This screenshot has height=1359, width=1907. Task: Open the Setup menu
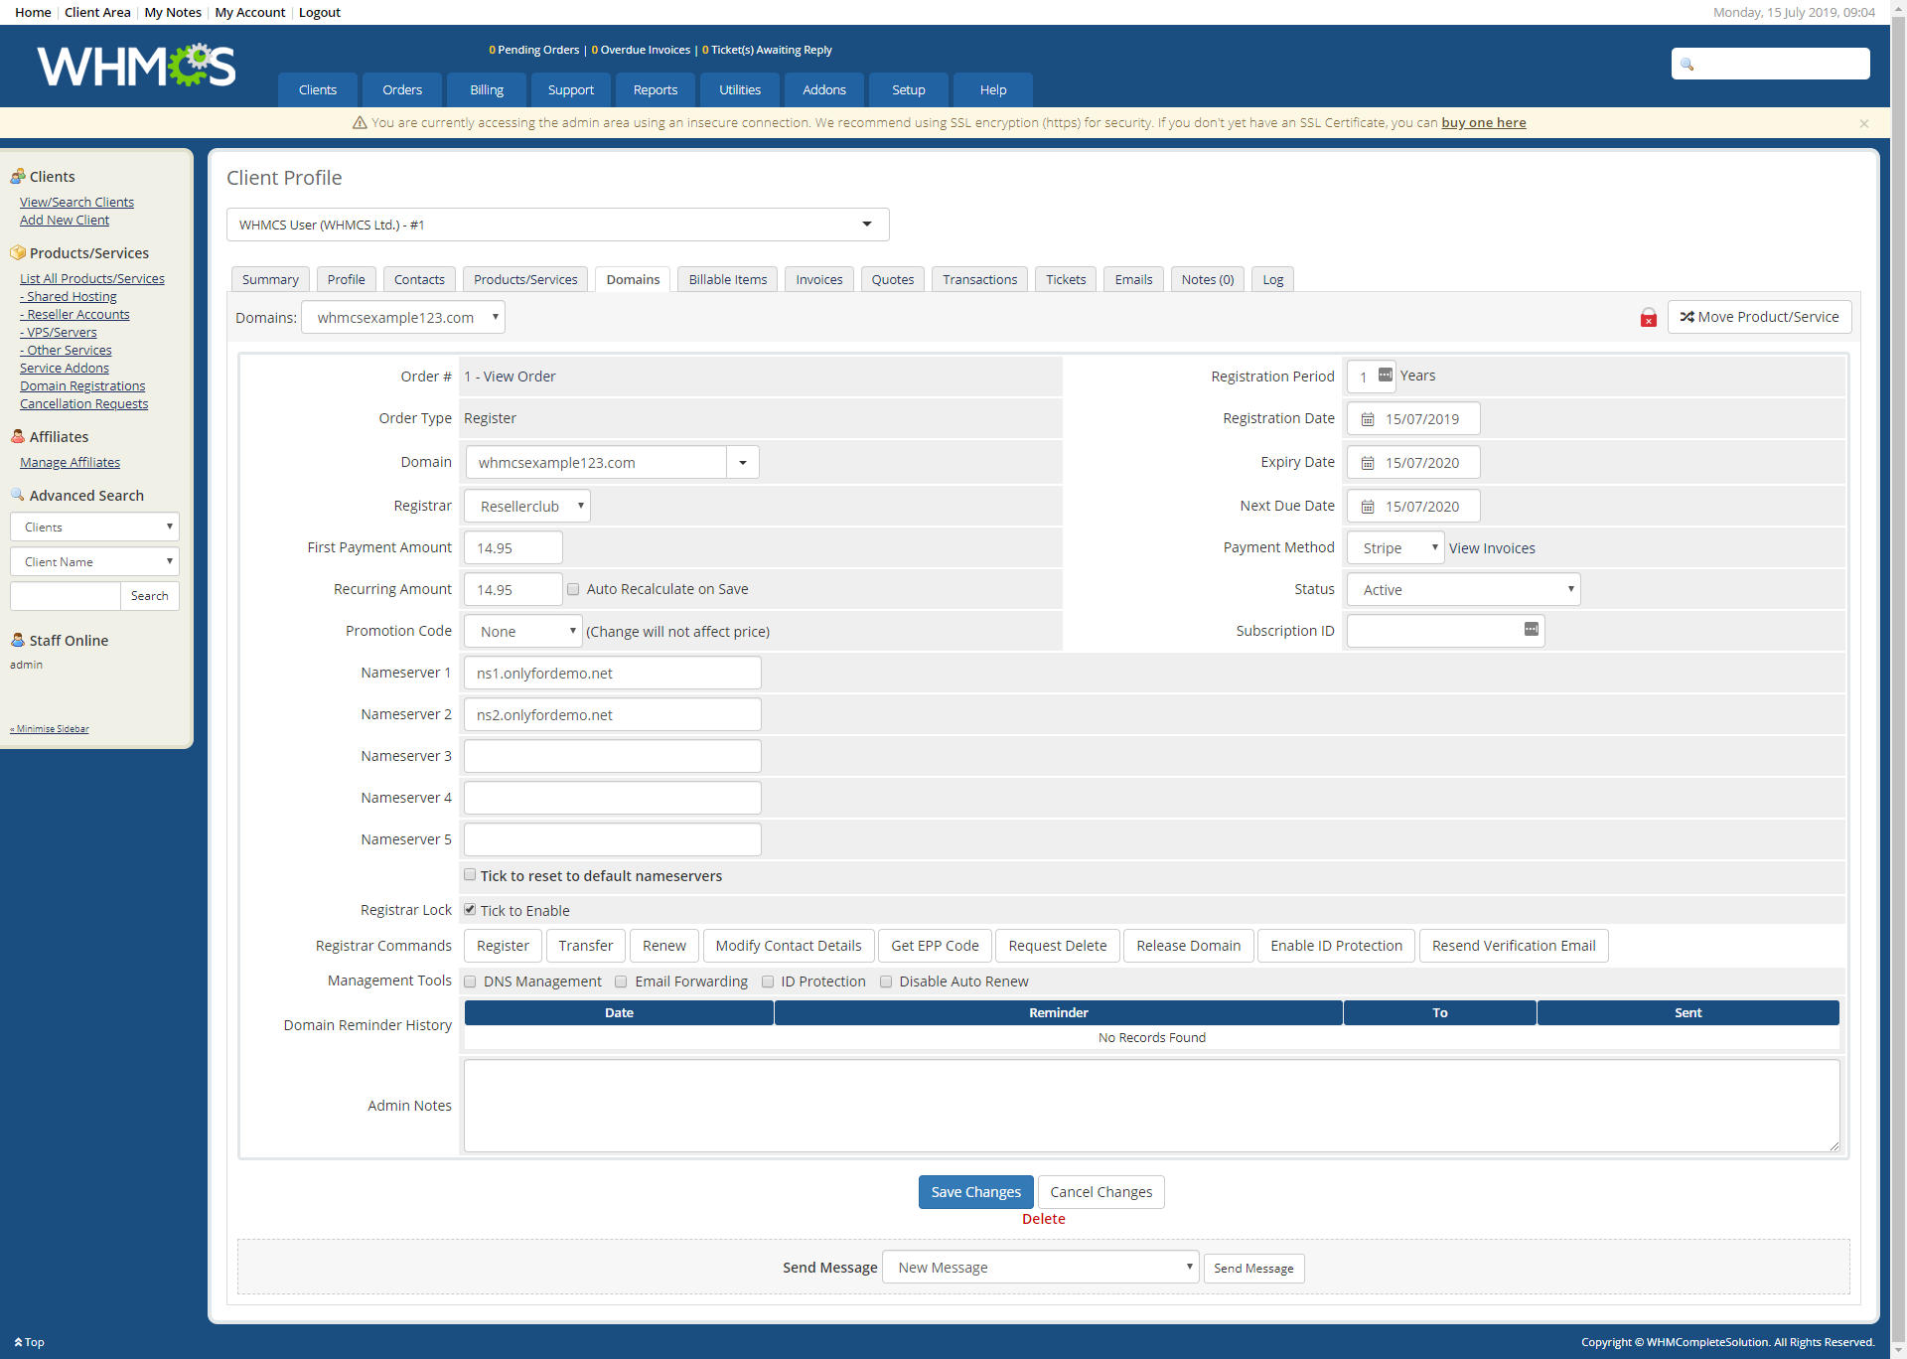[909, 90]
